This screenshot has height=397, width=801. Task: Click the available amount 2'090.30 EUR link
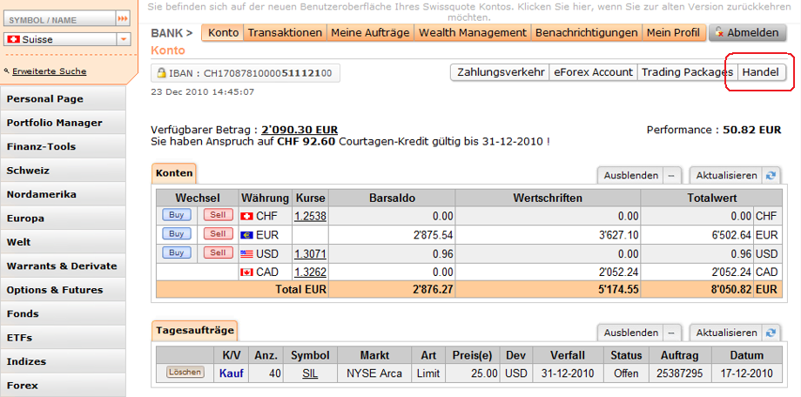tap(300, 130)
